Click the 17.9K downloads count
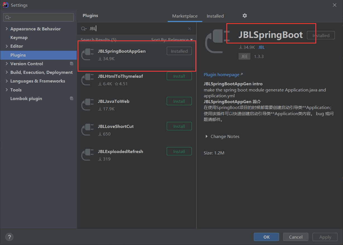The image size is (343, 245). click(106, 109)
